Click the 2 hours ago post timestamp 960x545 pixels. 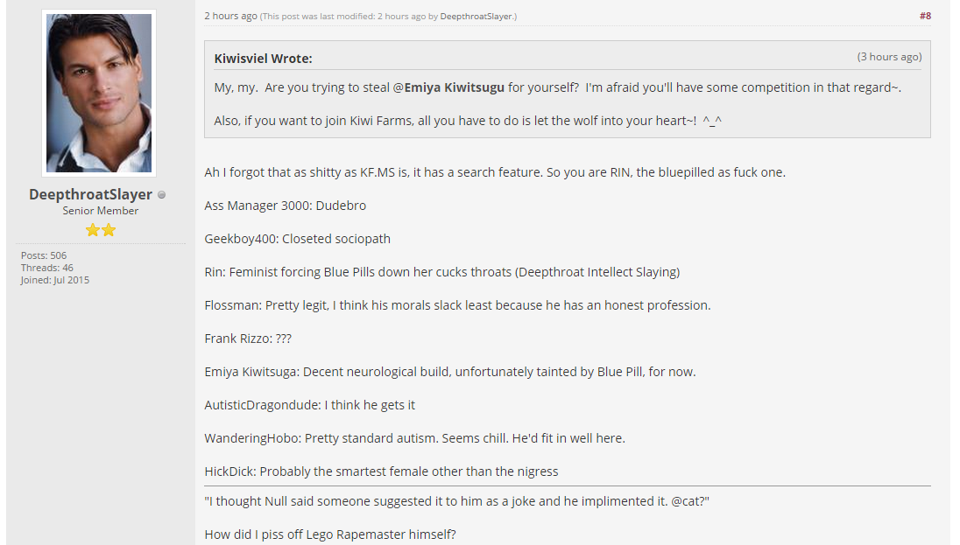[231, 16]
